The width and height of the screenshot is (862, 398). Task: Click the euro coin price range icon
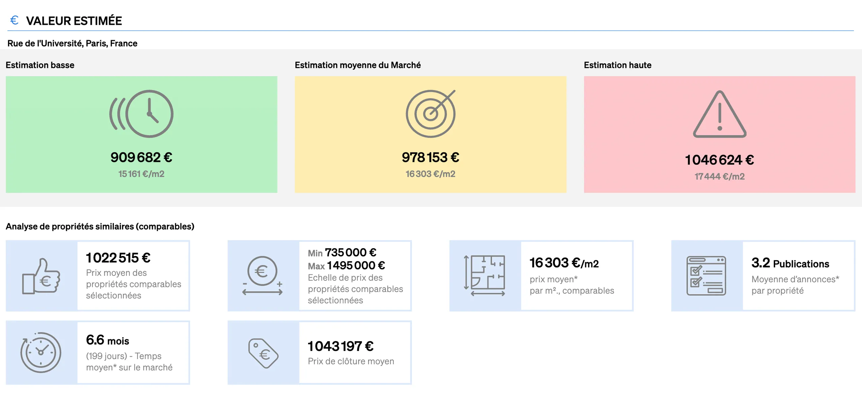pyautogui.click(x=263, y=276)
